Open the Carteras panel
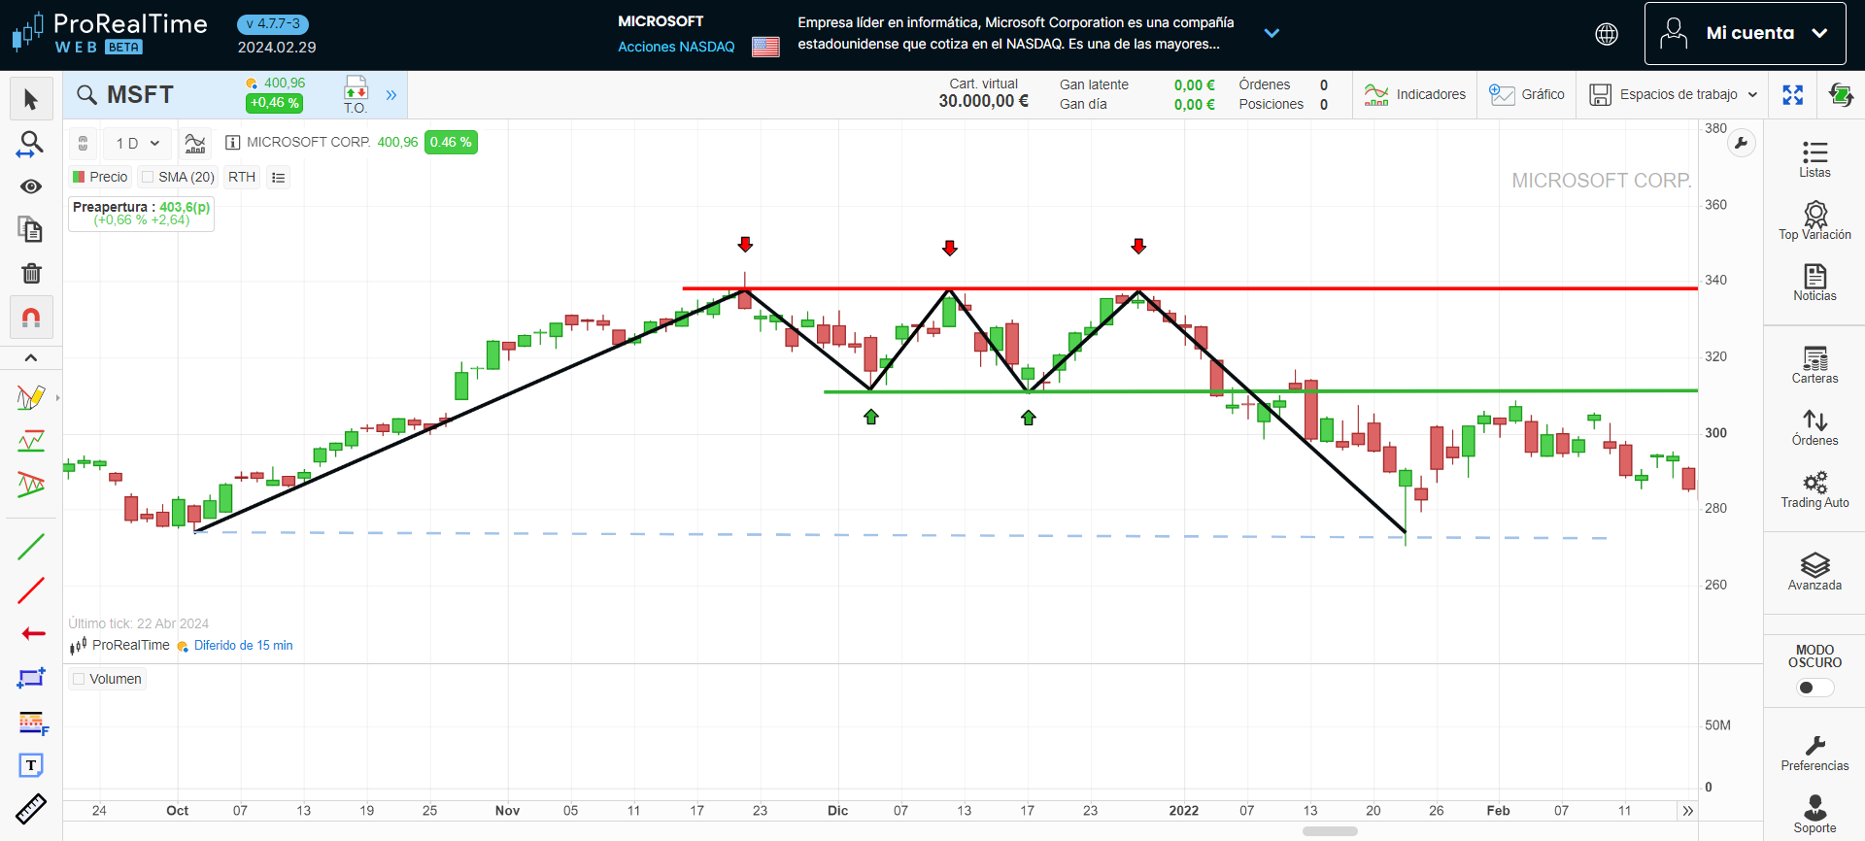The width and height of the screenshot is (1865, 841). point(1814,365)
